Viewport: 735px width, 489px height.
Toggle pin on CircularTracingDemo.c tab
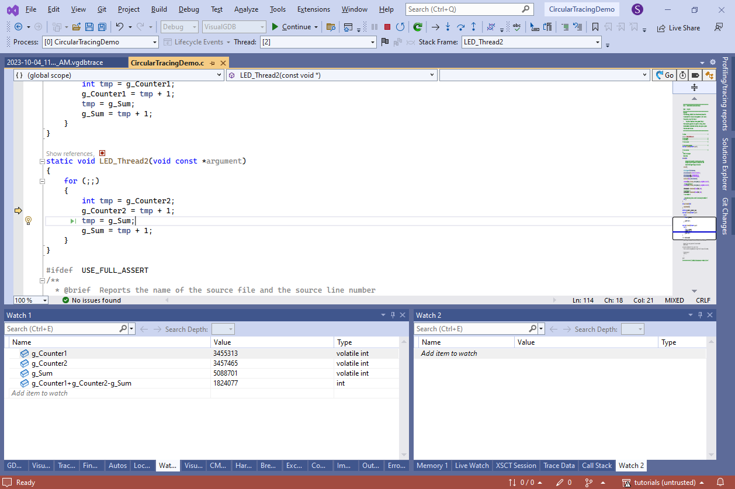213,63
